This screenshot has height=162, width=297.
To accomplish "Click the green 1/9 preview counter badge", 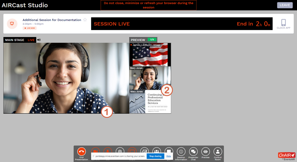I will (152, 40).
